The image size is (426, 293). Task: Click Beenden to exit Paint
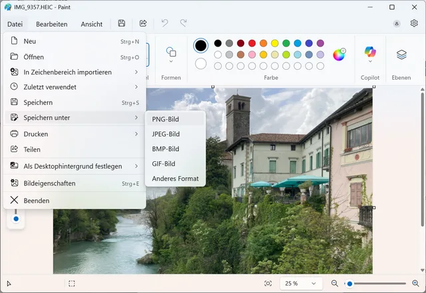[37, 201]
